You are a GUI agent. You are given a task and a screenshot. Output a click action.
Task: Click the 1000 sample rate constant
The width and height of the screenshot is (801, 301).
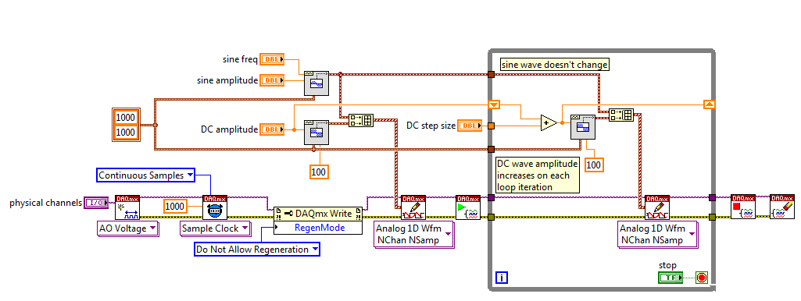coord(176,207)
